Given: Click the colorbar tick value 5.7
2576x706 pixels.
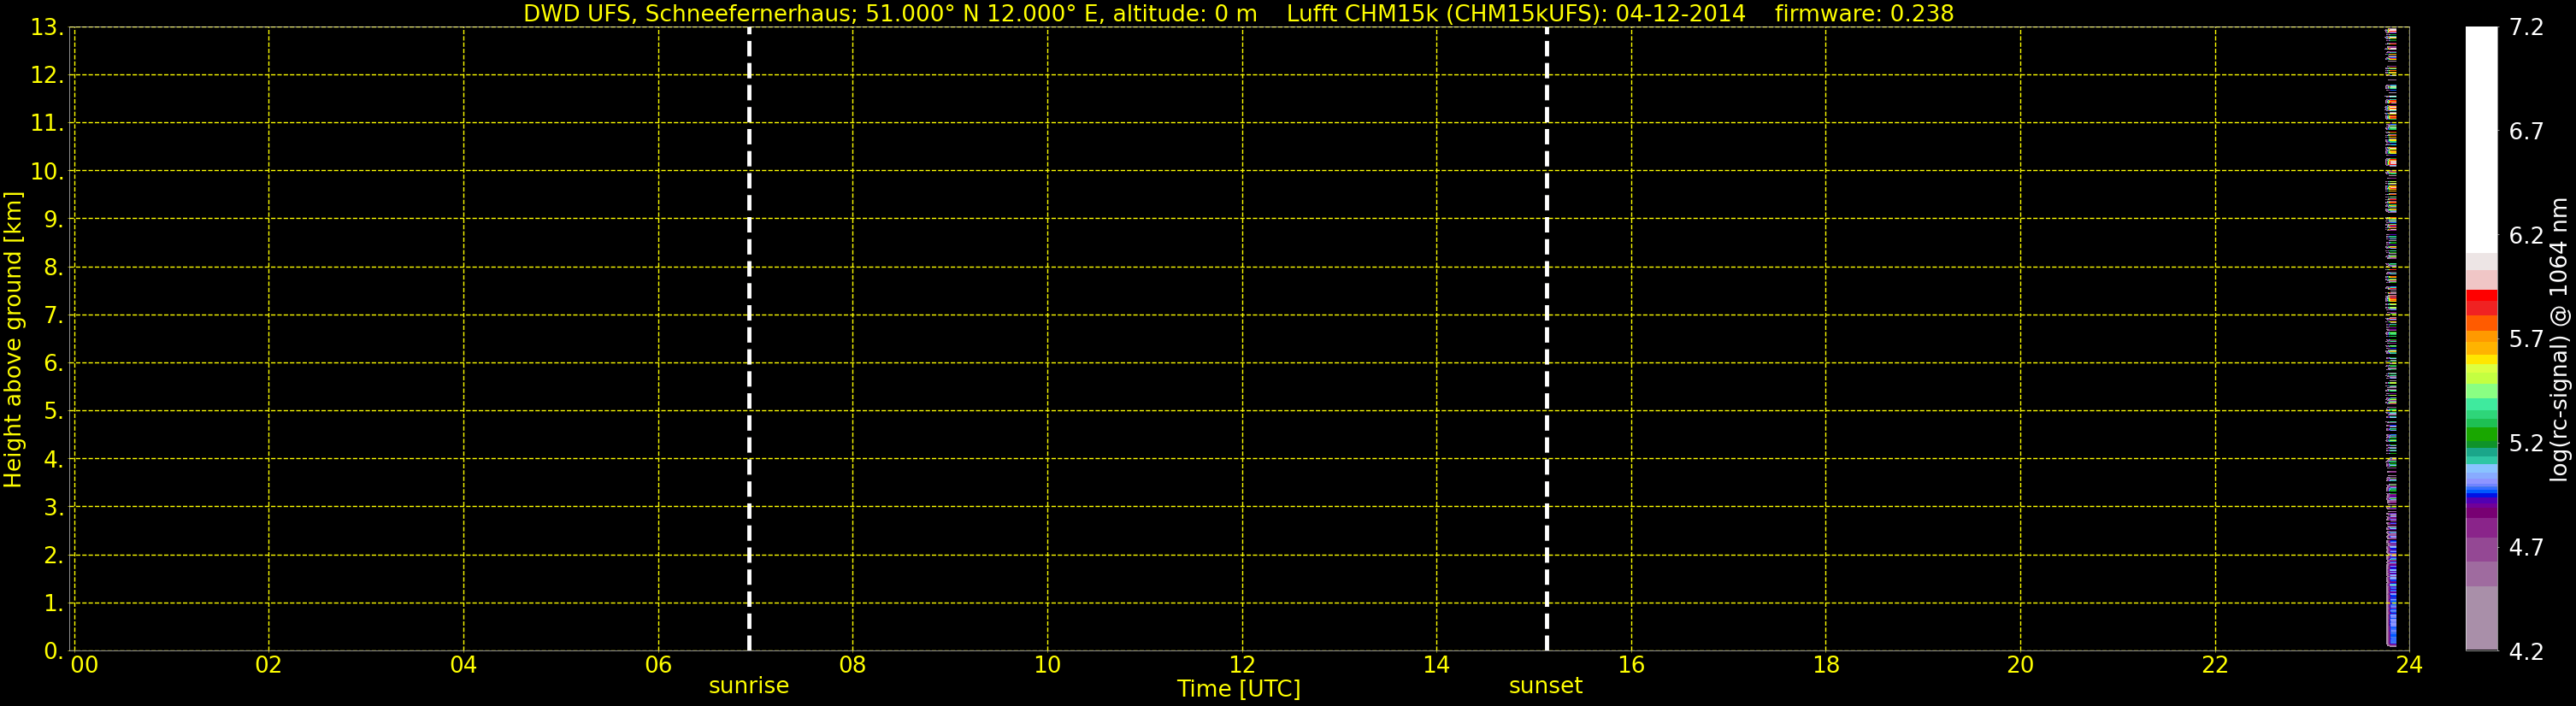Looking at the screenshot, I should (2526, 340).
